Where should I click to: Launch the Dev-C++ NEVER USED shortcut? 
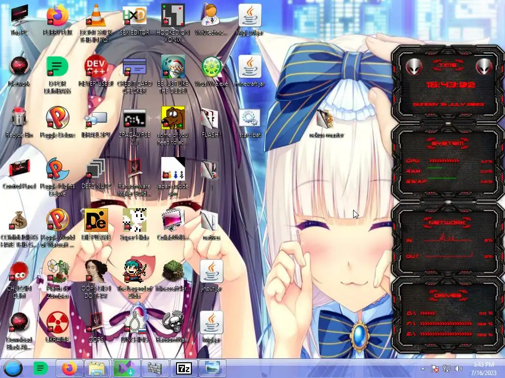pos(96,71)
